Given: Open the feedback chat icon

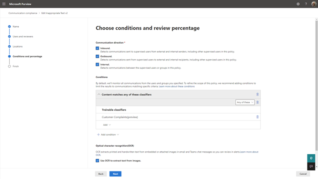Looking at the screenshot, I should click(x=311, y=167).
